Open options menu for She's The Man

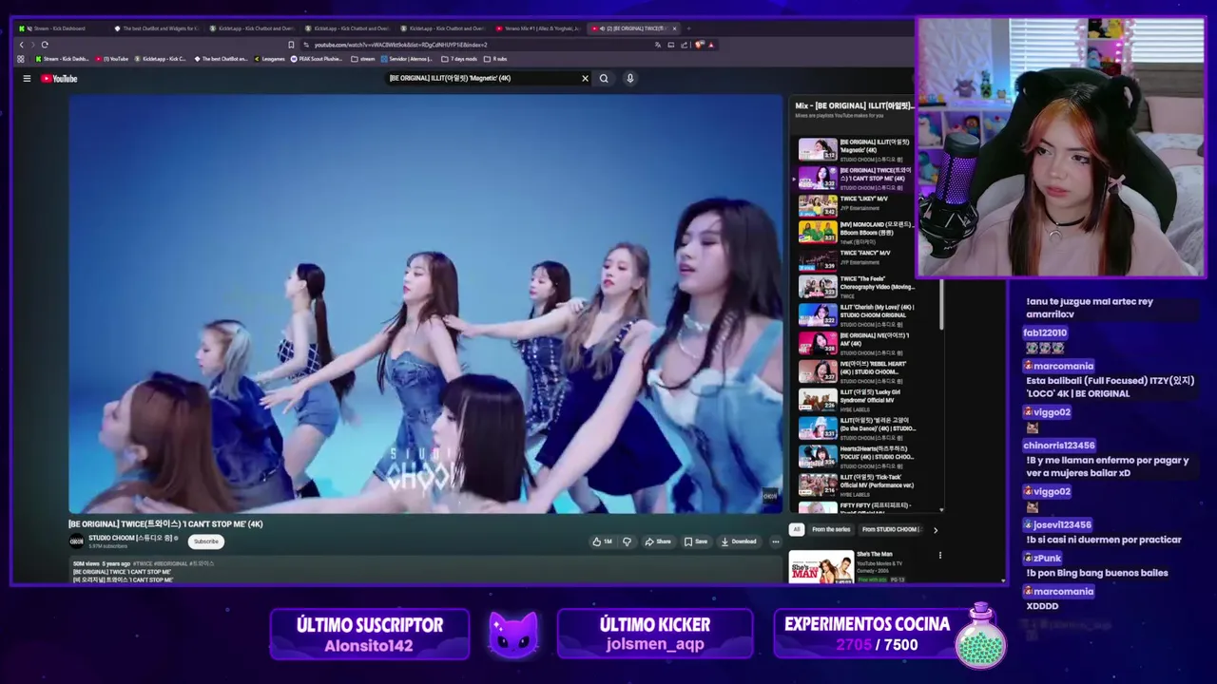tap(940, 555)
